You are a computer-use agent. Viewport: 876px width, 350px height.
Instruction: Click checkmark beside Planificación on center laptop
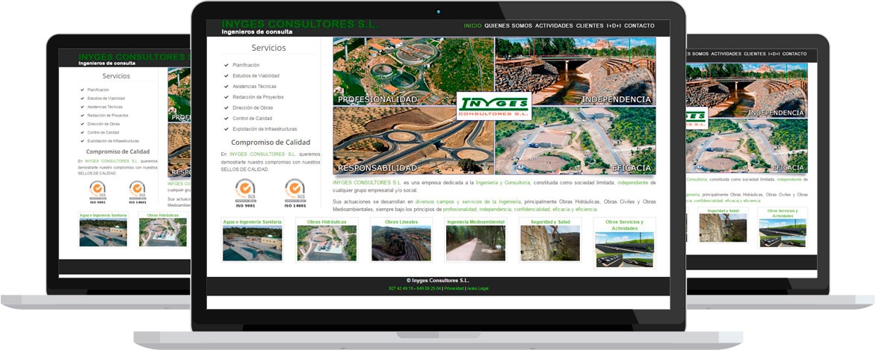226,66
